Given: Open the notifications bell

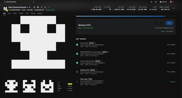Looking at the screenshot, I should click(x=151, y=2).
